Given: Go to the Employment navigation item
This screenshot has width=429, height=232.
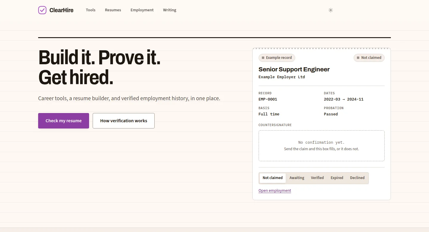Looking at the screenshot, I should pyautogui.click(x=142, y=10).
